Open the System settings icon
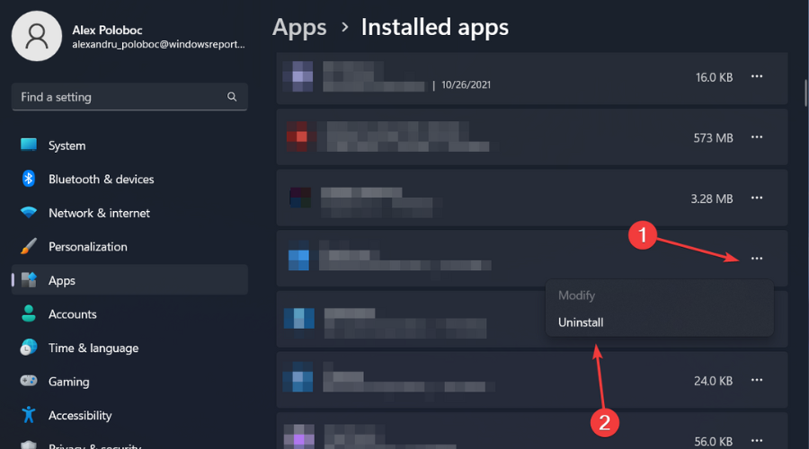 (29, 145)
